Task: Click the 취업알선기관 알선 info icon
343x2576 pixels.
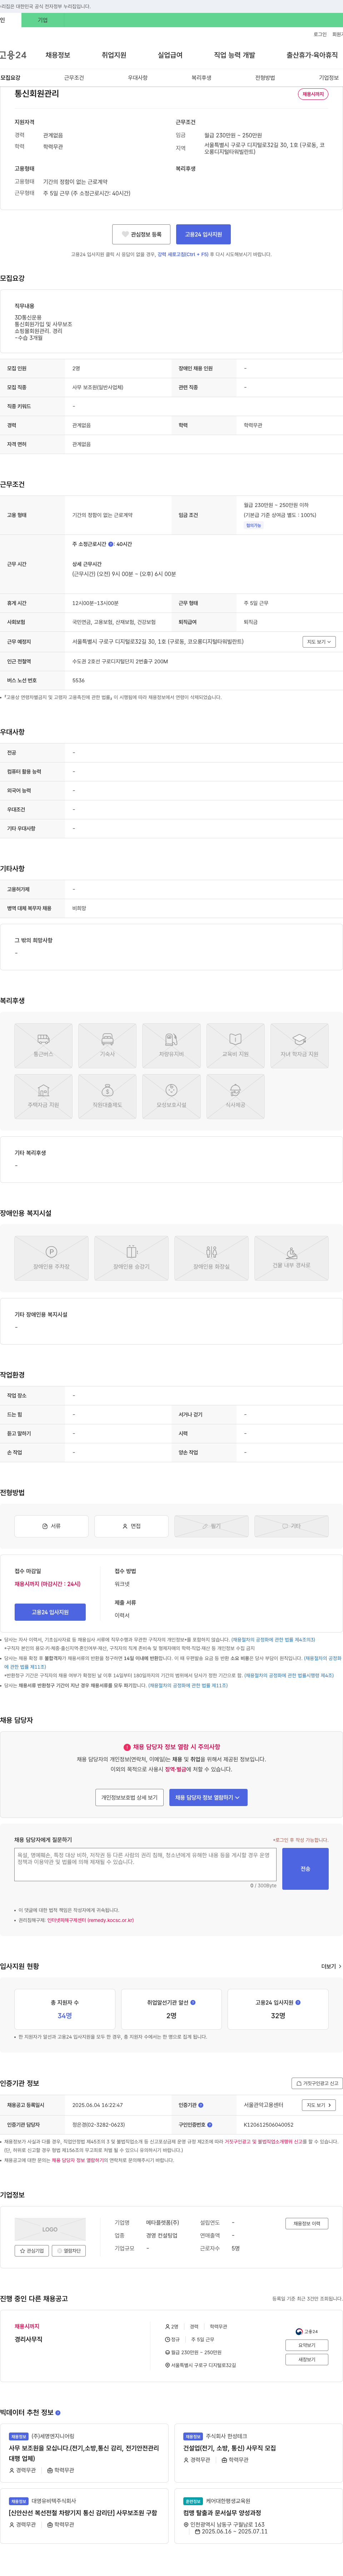Action: pyautogui.click(x=193, y=2002)
